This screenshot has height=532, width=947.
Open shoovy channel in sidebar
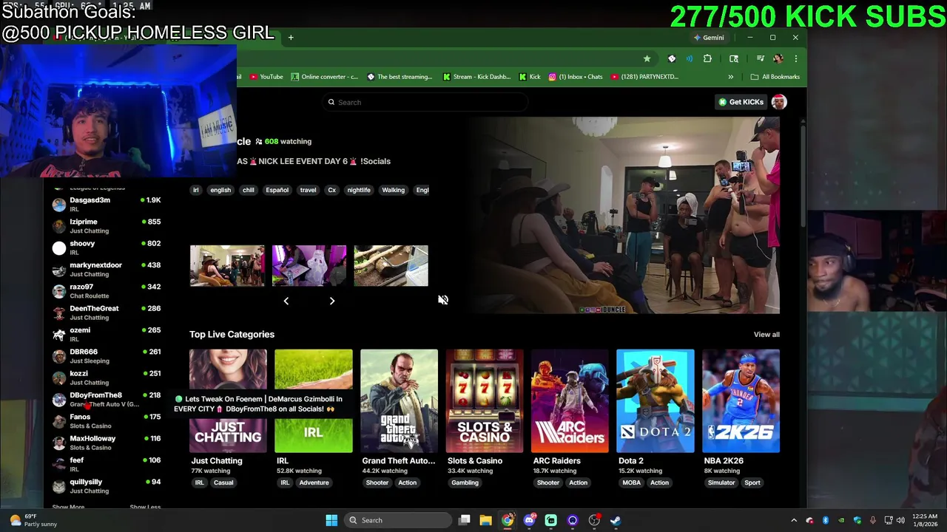[x=107, y=248]
